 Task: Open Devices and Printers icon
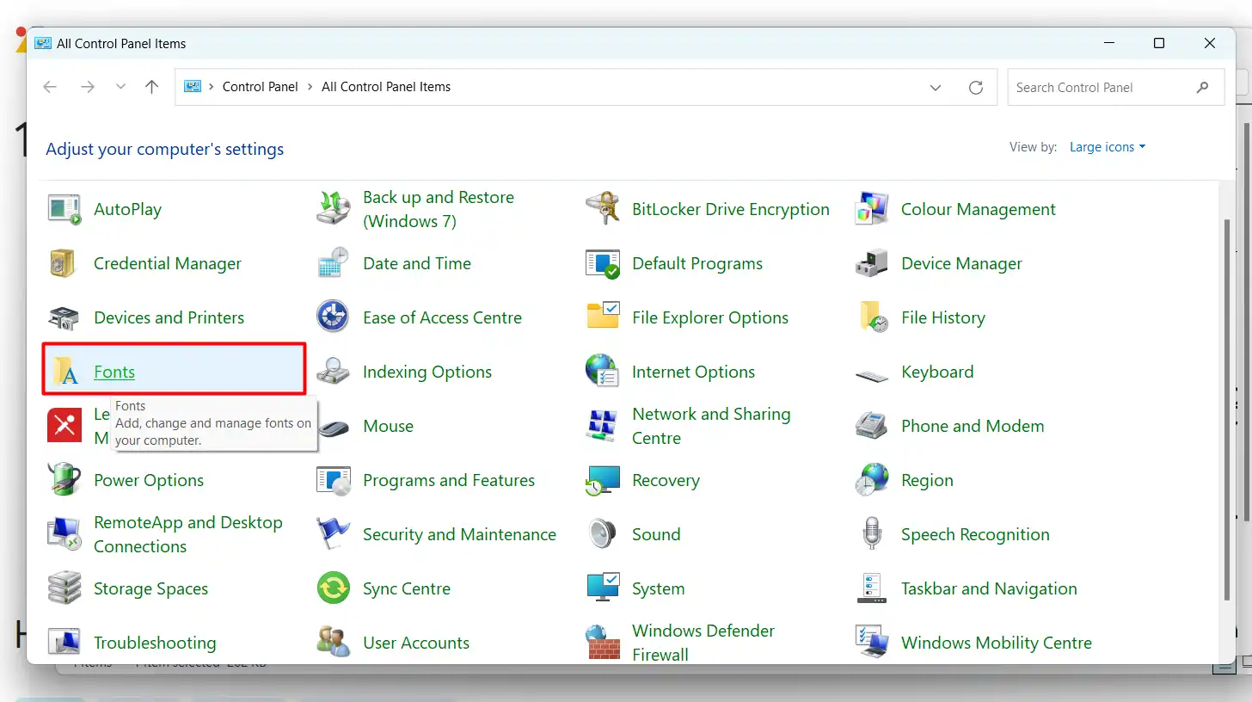click(x=64, y=317)
